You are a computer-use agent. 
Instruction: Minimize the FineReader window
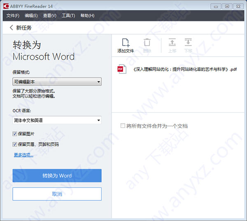(216, 7)
